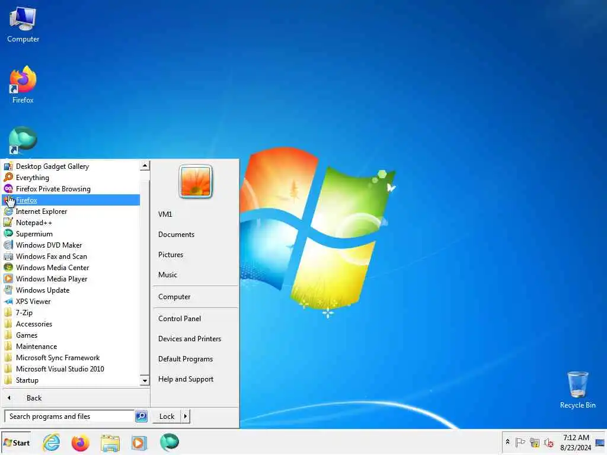Open the shutdown options arrow beside Lock
Image resolution: width=607 pixels, height=455 pixels.
[186, 416]
